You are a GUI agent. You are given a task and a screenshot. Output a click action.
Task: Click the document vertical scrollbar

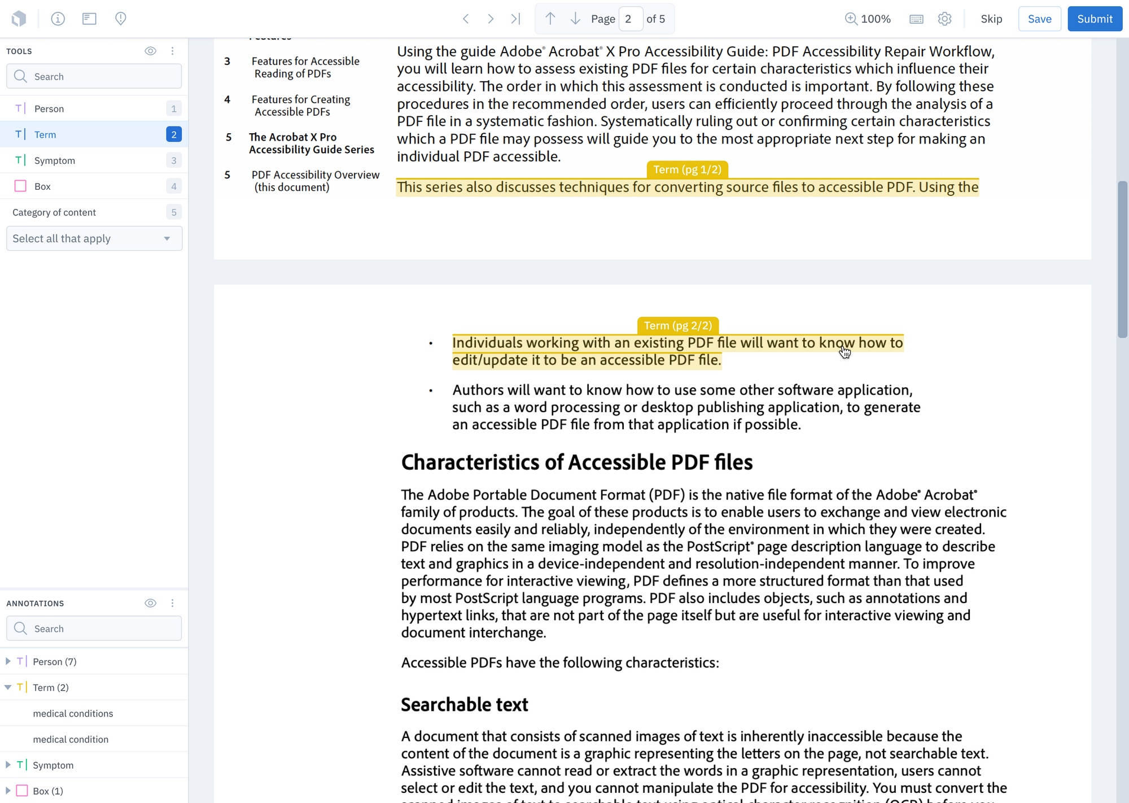point(1122,260)
